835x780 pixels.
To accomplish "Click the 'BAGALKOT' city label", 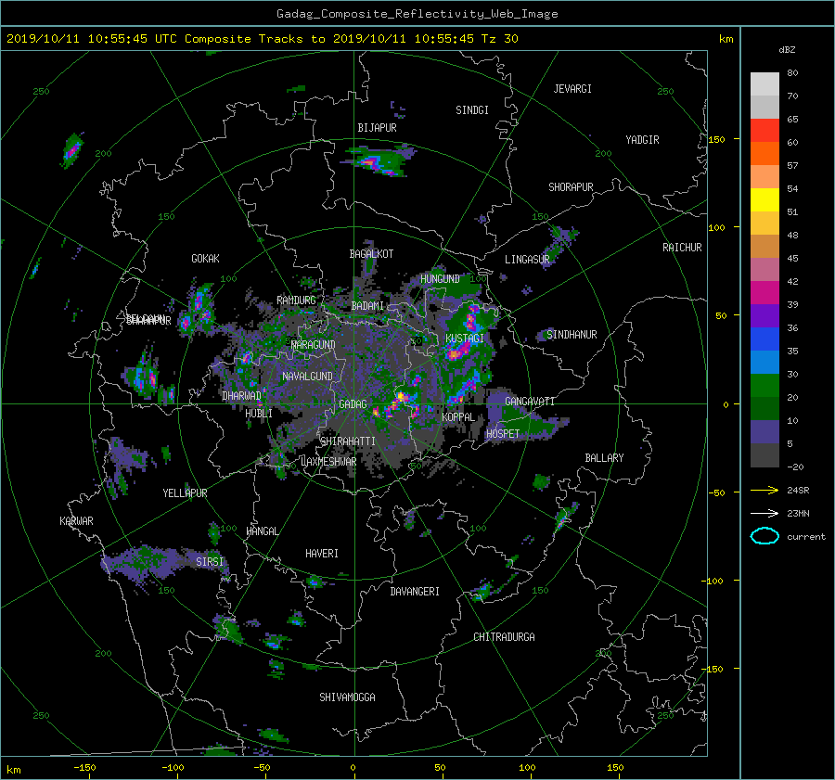I will point(371,254).
